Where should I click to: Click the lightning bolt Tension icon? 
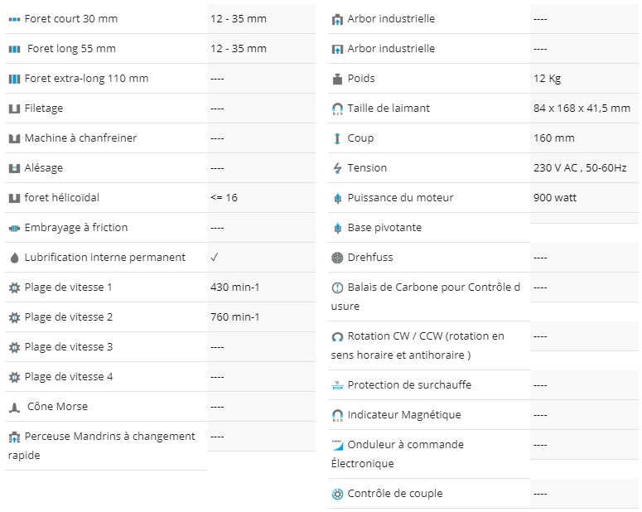337,168
